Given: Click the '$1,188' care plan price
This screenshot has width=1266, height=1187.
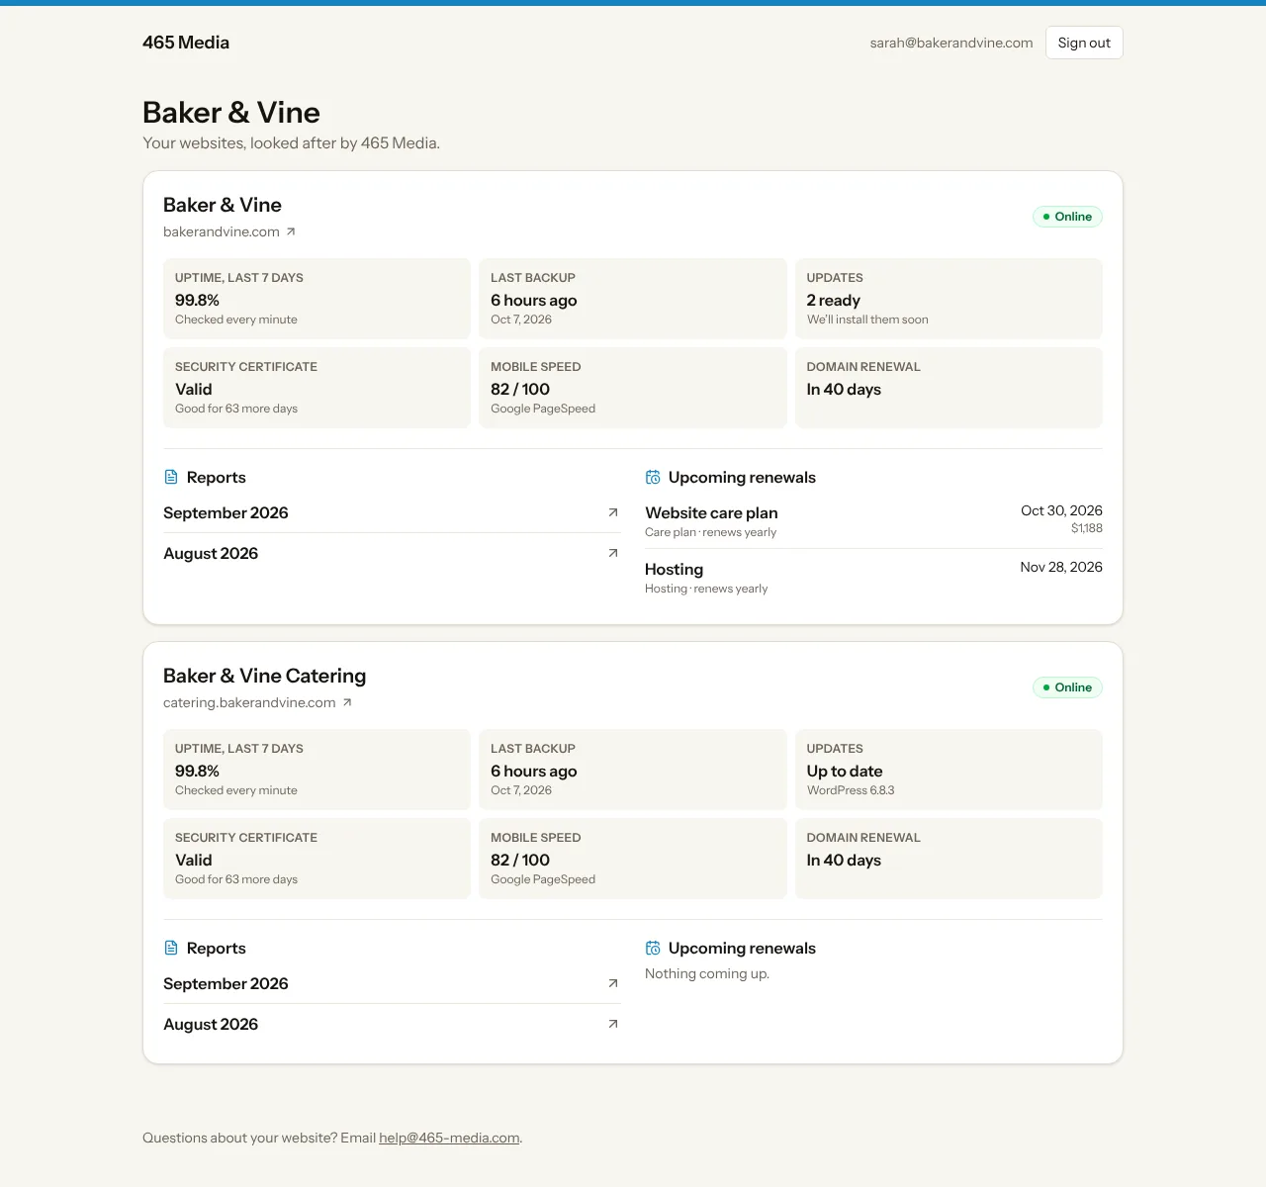Looking at the screenshot, I should tap(1087, 528).
